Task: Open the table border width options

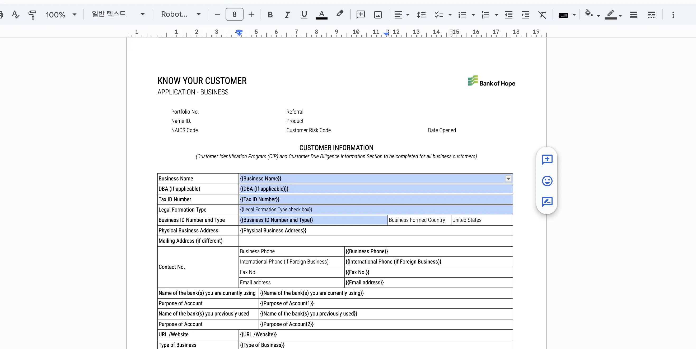Action: [x=634, y=15]
